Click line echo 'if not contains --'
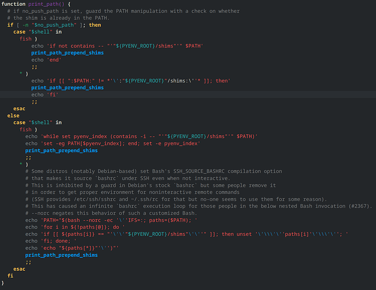This screenshot has height=290, width=376. (x=117, y=46)
